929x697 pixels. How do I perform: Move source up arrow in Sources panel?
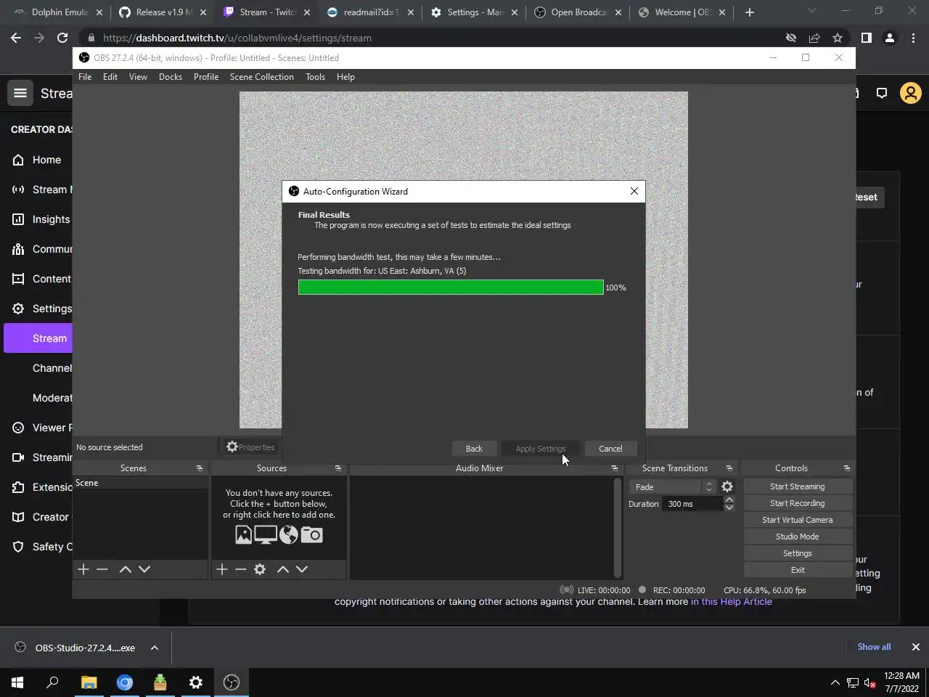(x=283, y=569)
